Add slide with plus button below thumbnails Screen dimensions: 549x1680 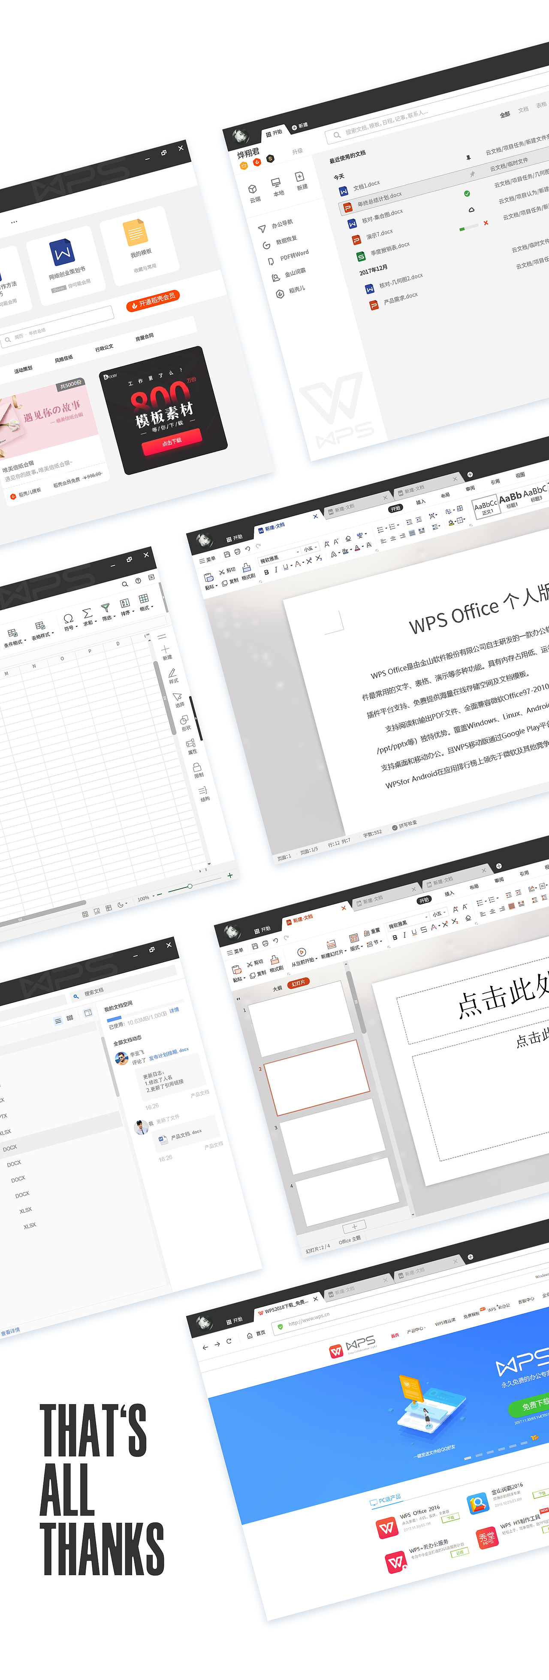point(355,1226)
